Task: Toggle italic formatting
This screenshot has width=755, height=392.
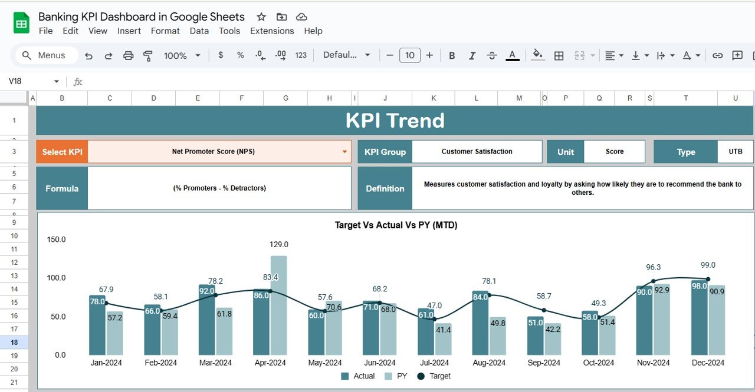Action: click(472, 55)
